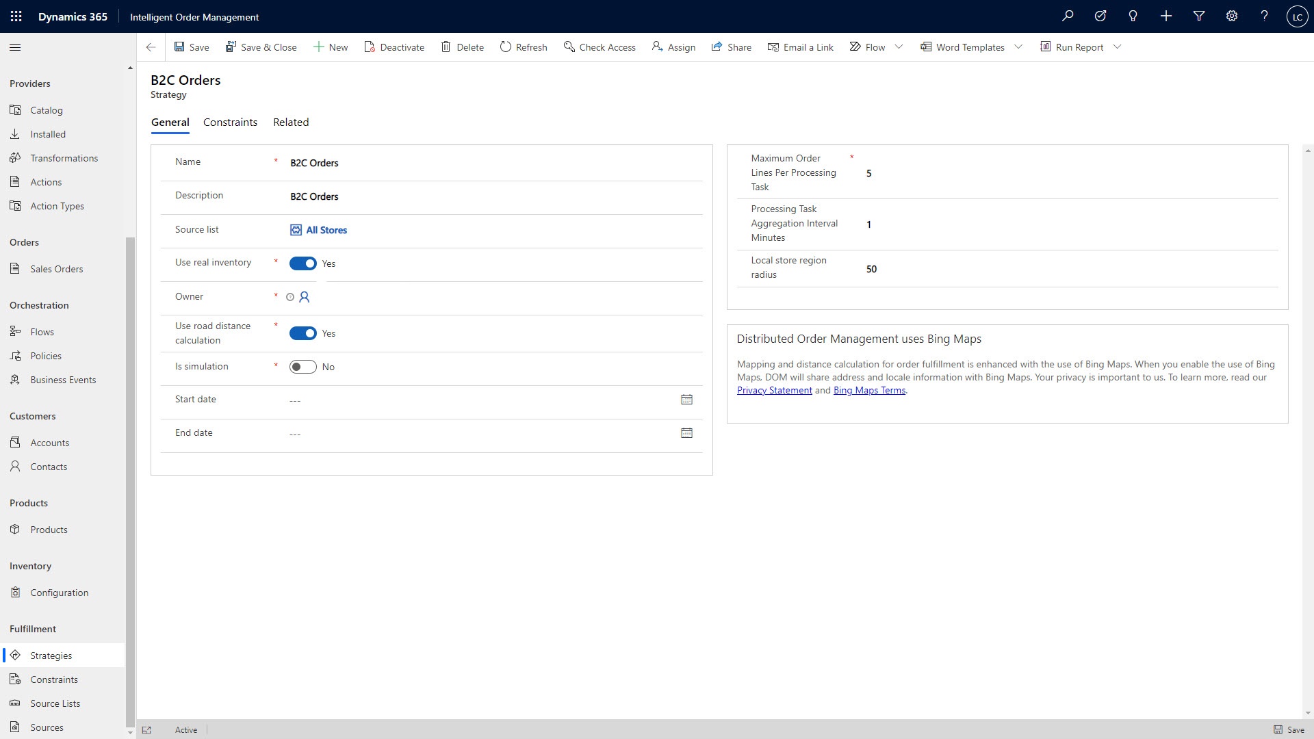Expand the Word Templates dropdown chevron
Image resolution: width=1314 pixels, height=739 pixels.
pyautogui.click(x=1018, y=47)
